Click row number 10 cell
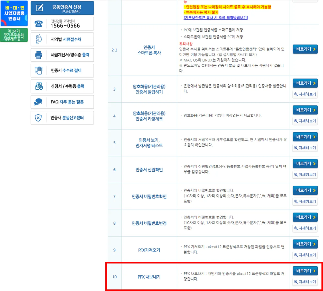Viewport: 323px width, 291px height. point(114,277)
